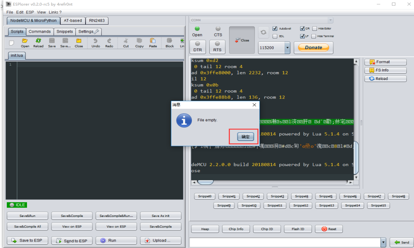Screen dimensions: 414x248
Task: Click the Undo toolbar icon
Action: pos(96,42)
